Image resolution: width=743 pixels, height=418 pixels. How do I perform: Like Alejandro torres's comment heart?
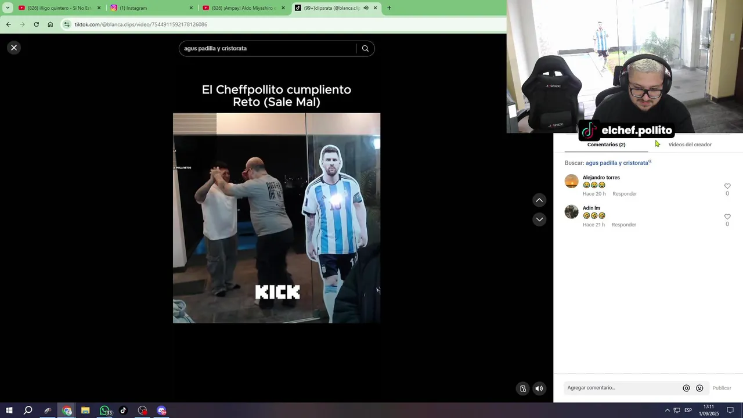(727, 186)
